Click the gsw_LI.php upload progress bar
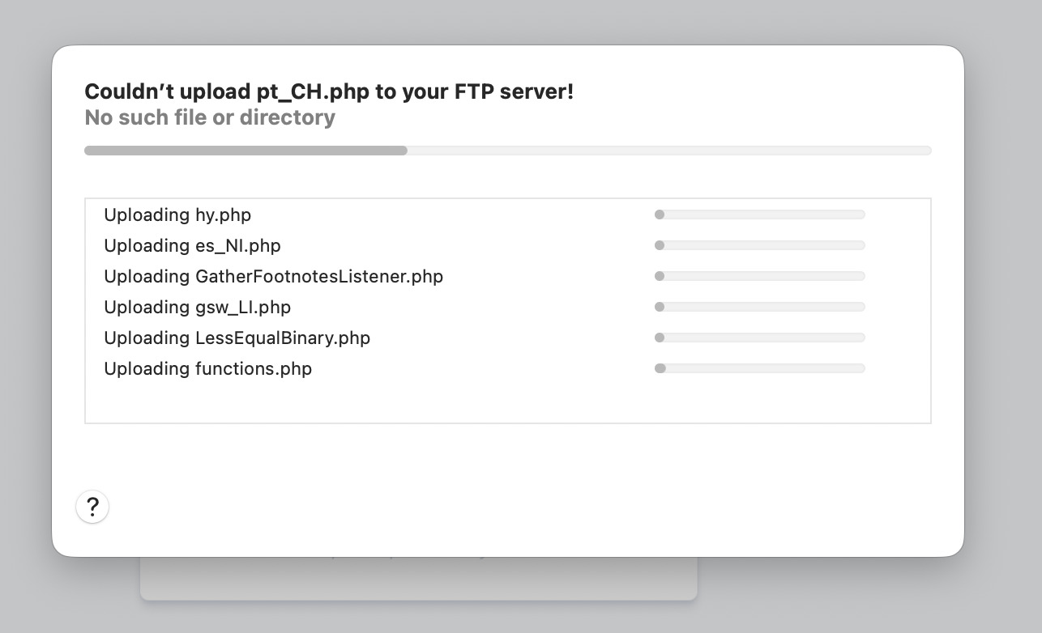 click(760, 307)
